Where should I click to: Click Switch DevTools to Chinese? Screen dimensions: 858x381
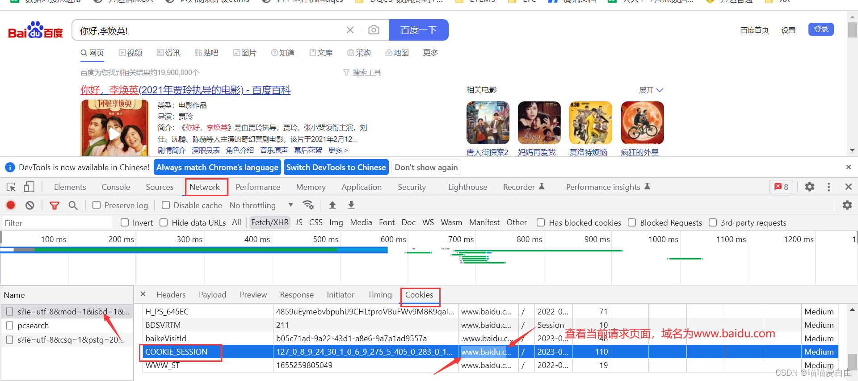336,167
